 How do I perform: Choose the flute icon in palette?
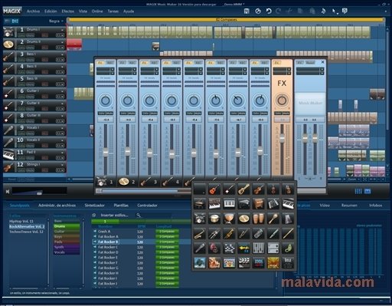pyautogui.click(x=288, y=234)
